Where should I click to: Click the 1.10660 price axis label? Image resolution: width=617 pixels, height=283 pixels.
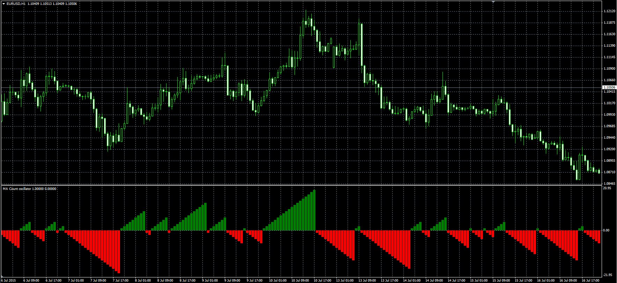(x=609, y=80)
